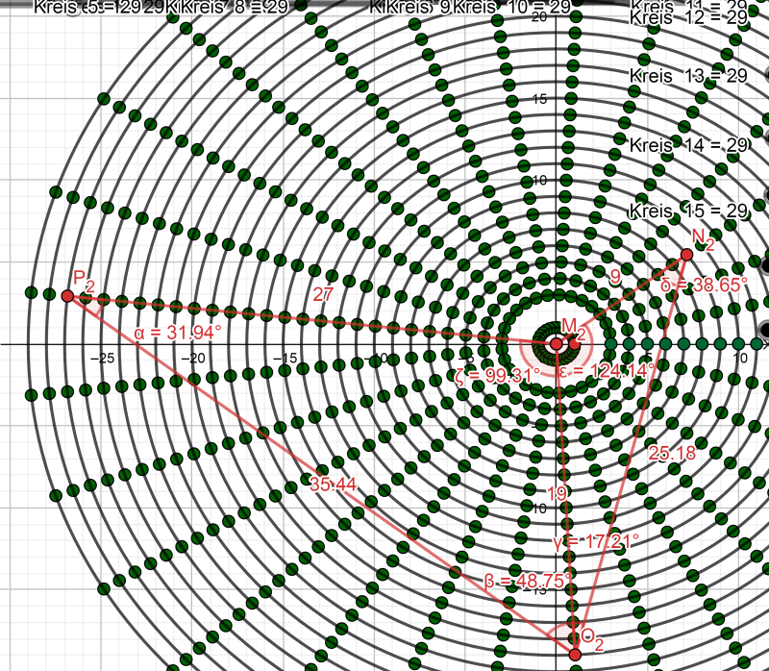
Task: Click the red point P2
Action: (67, 296)
